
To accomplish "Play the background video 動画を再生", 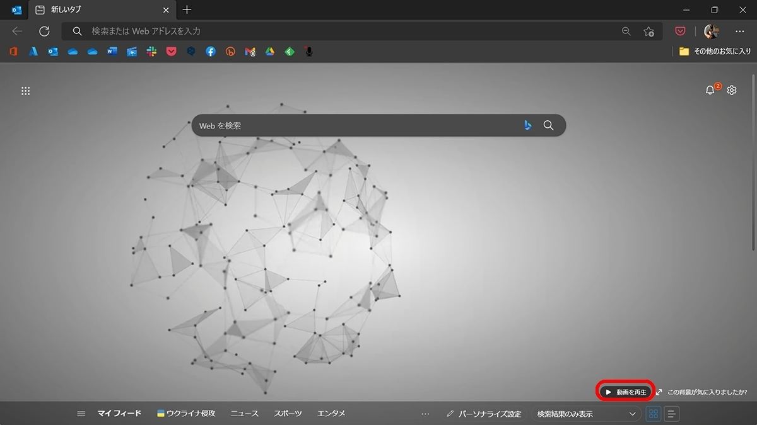I will 626,392.
